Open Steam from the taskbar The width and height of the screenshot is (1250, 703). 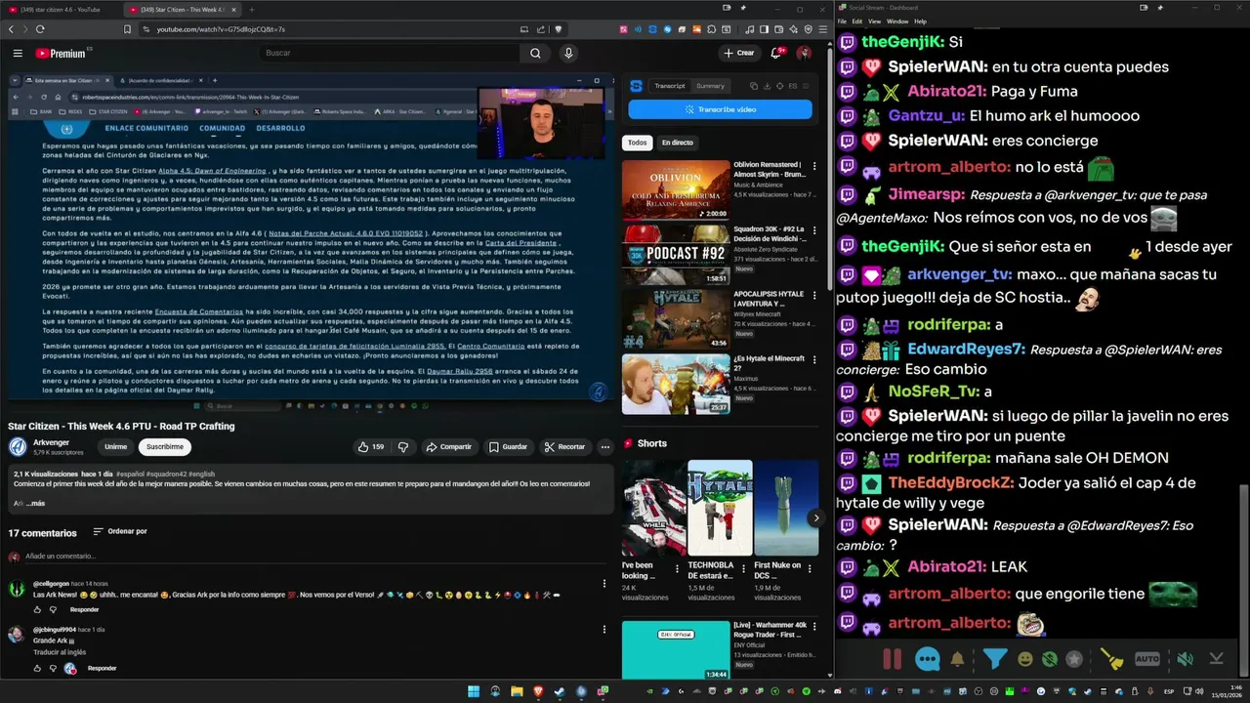[x=560, y=691]
